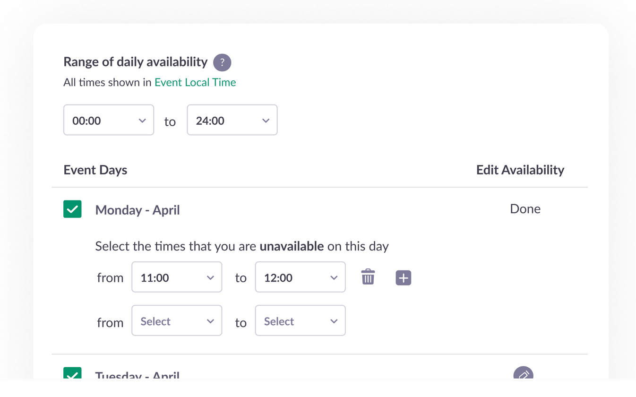Delete the 11:00 to 12:00 unavailable slot
Image resolution: width=636 pixels, height=397 pixels.
point(368,277)
